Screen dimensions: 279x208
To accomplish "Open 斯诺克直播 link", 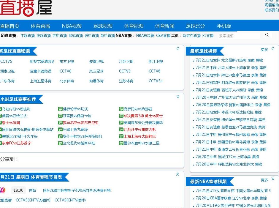I will [x=192, y=36].
